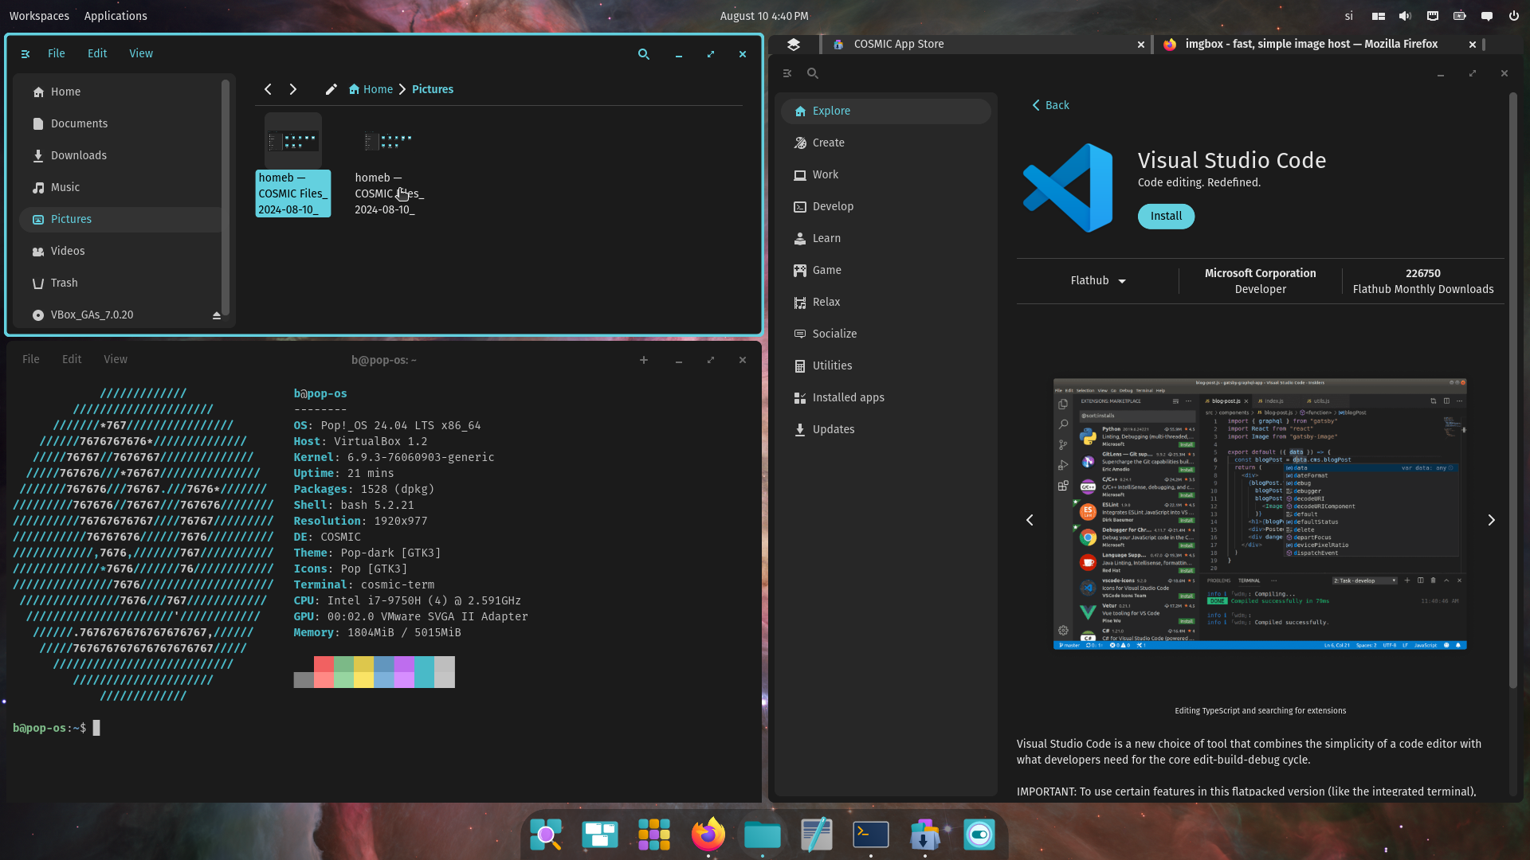Click the window stack layers icon
1530x860 pixels.
click(793, 45)
